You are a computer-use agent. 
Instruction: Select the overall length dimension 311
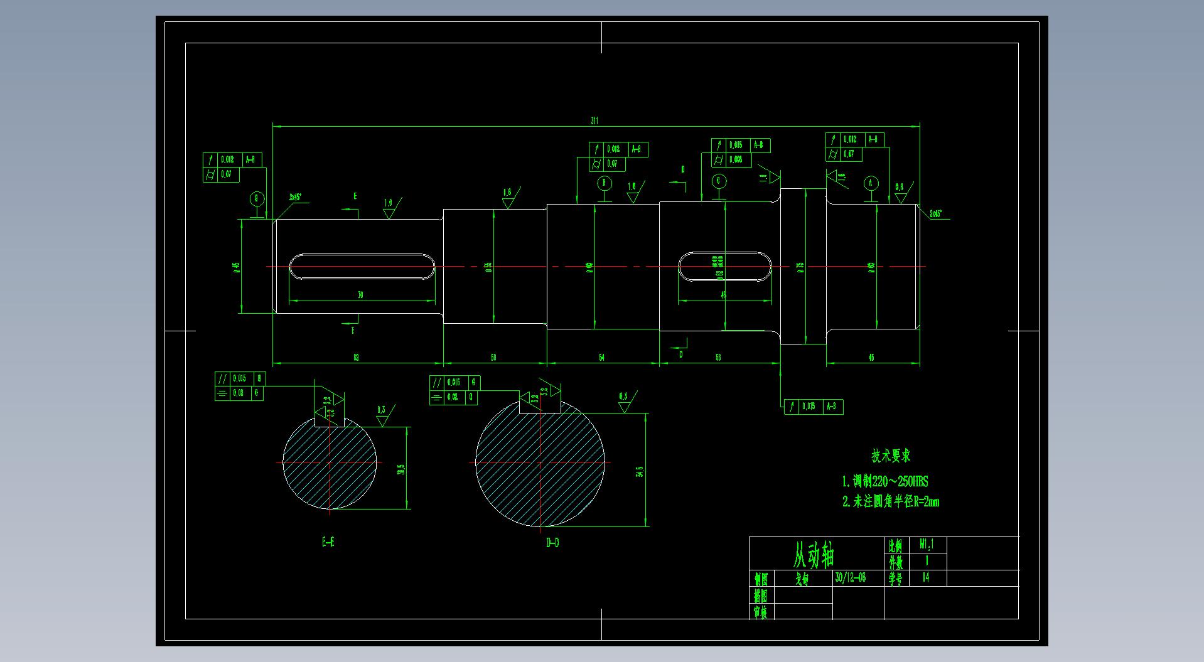[x=594, y=121]
